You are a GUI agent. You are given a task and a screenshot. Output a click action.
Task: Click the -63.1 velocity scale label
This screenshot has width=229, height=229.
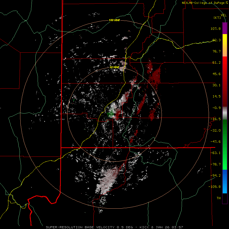[216, 153]
